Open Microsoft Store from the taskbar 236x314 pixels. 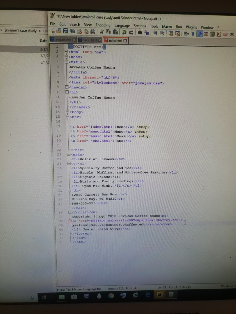74,296
